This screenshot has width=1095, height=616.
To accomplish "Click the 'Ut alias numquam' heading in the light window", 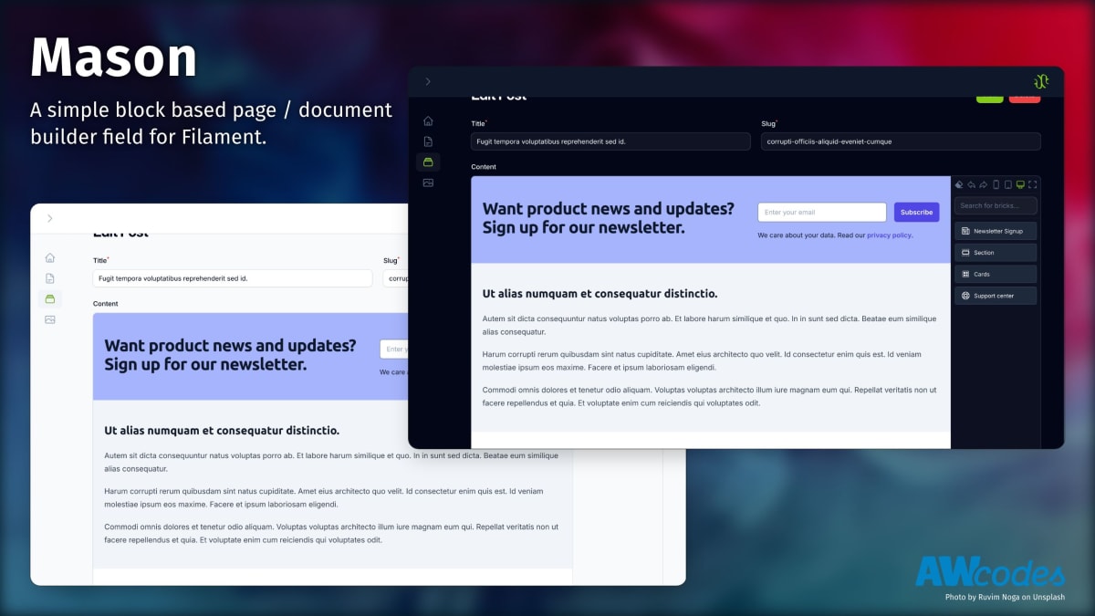I will pyautogui.click(x=222, y=431).
